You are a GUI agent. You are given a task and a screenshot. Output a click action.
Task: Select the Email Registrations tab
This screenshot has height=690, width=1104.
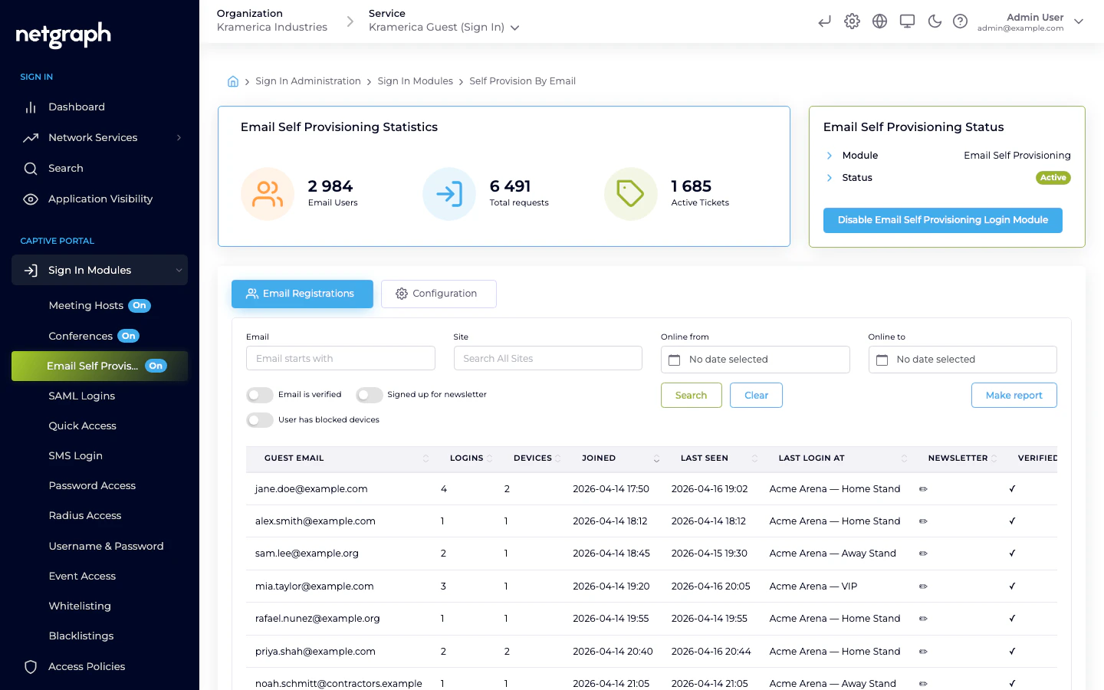302,294
